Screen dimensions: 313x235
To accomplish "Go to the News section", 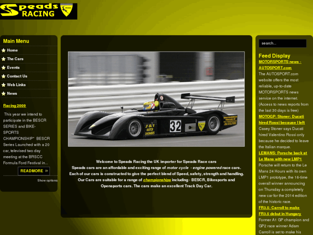I will (12, 94).
